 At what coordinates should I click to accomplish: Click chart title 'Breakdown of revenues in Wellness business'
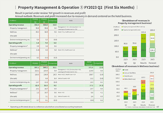pyautogui.click(x=135, y=66)
